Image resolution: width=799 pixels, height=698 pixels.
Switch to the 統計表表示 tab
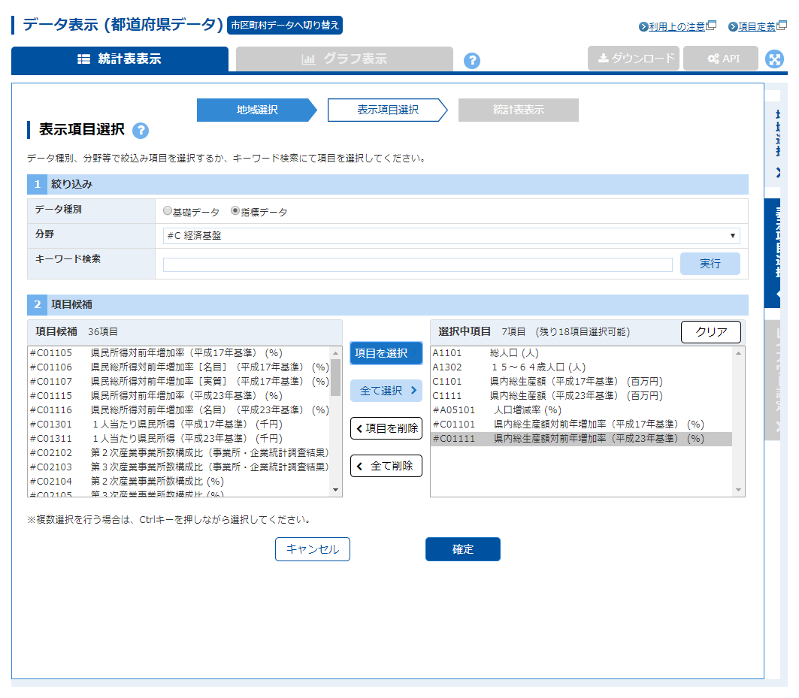tap(120, 59)
